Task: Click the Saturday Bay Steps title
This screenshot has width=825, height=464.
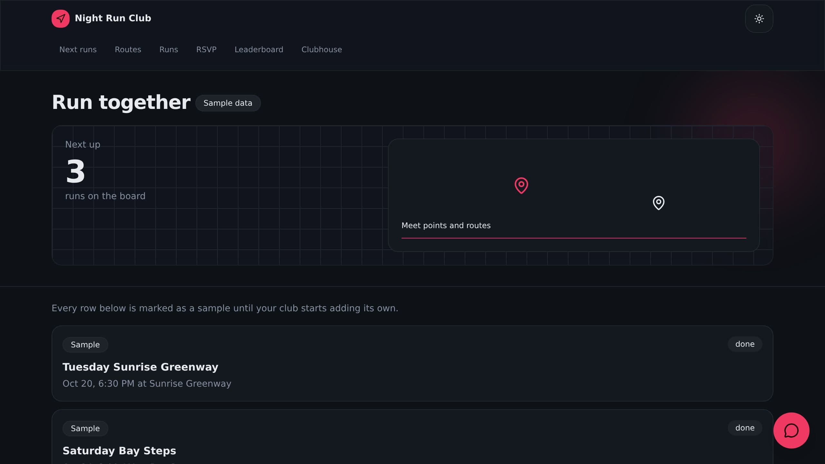Action: pos(119,451)
